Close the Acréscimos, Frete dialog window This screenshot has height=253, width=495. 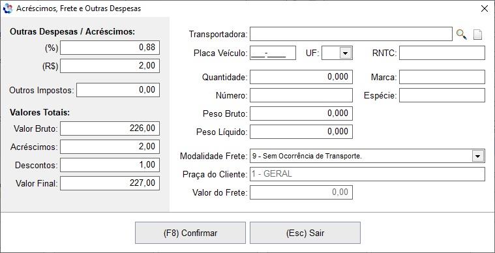tap(485, 8)
